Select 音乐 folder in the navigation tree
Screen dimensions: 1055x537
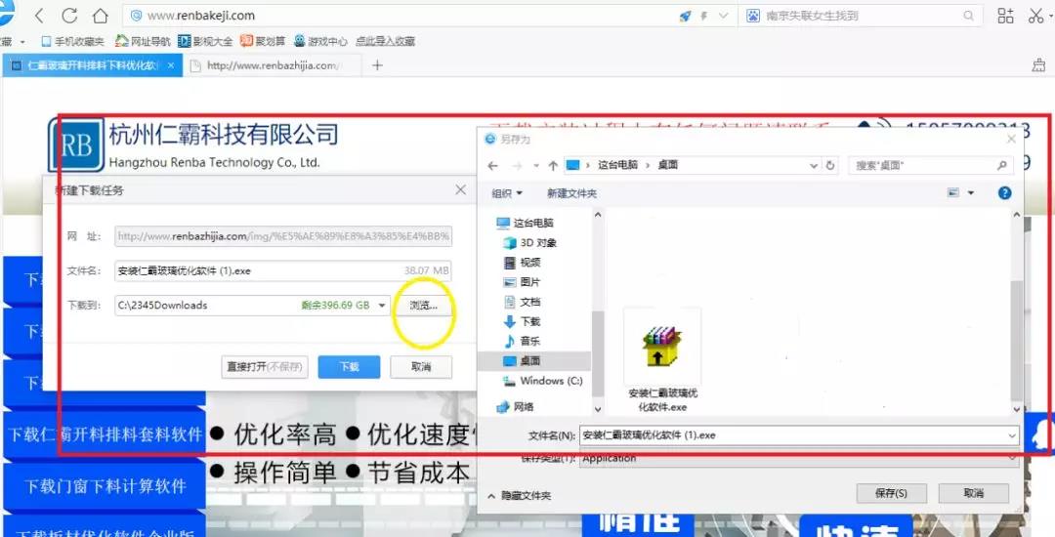click(x=522, y=341)
